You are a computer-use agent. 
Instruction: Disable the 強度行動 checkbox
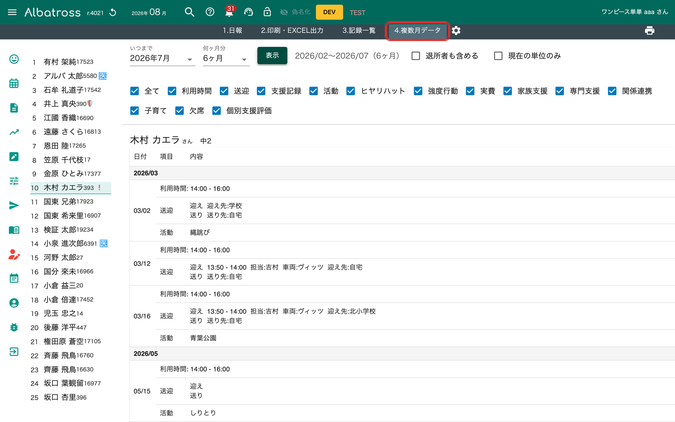click(418, 91)
